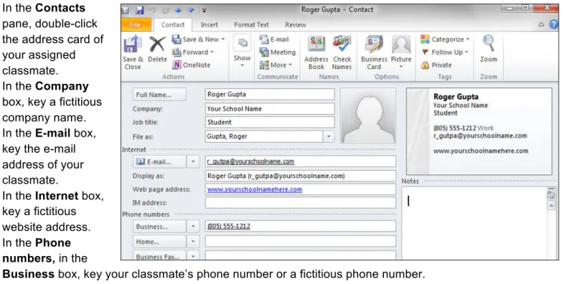Viewport: 564px width, 284px height.
Task: Open the Show group button
Action: 242,52
